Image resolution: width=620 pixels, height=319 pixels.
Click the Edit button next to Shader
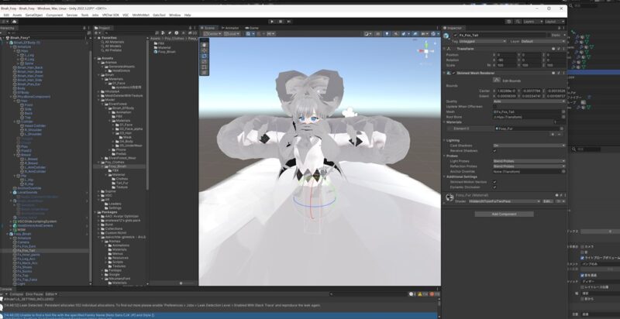tap(547, 201)
